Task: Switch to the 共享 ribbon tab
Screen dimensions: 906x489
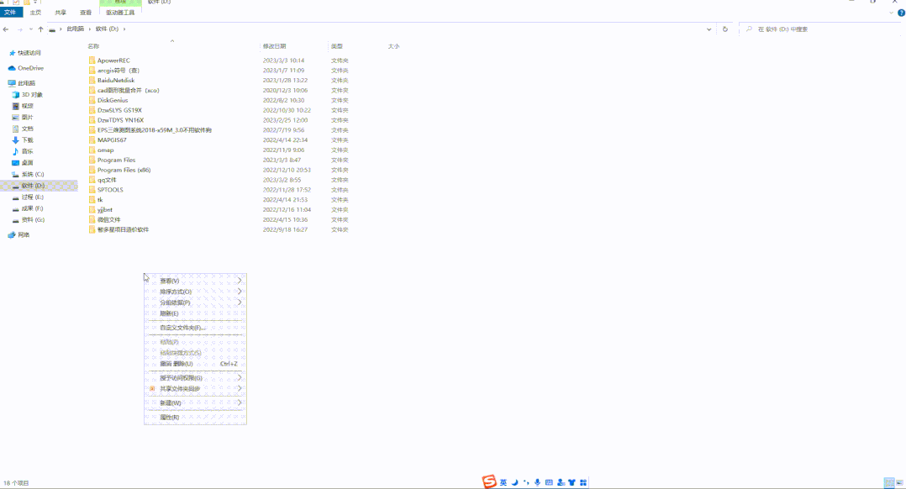Action: point(61,13)
